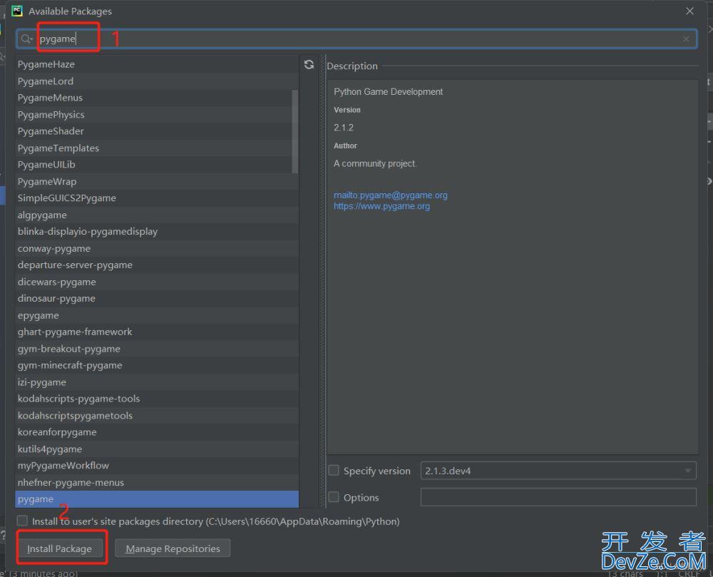The image size is (713, 577).
Task: Select PygameLord in the package list
Action: point(157,81)
